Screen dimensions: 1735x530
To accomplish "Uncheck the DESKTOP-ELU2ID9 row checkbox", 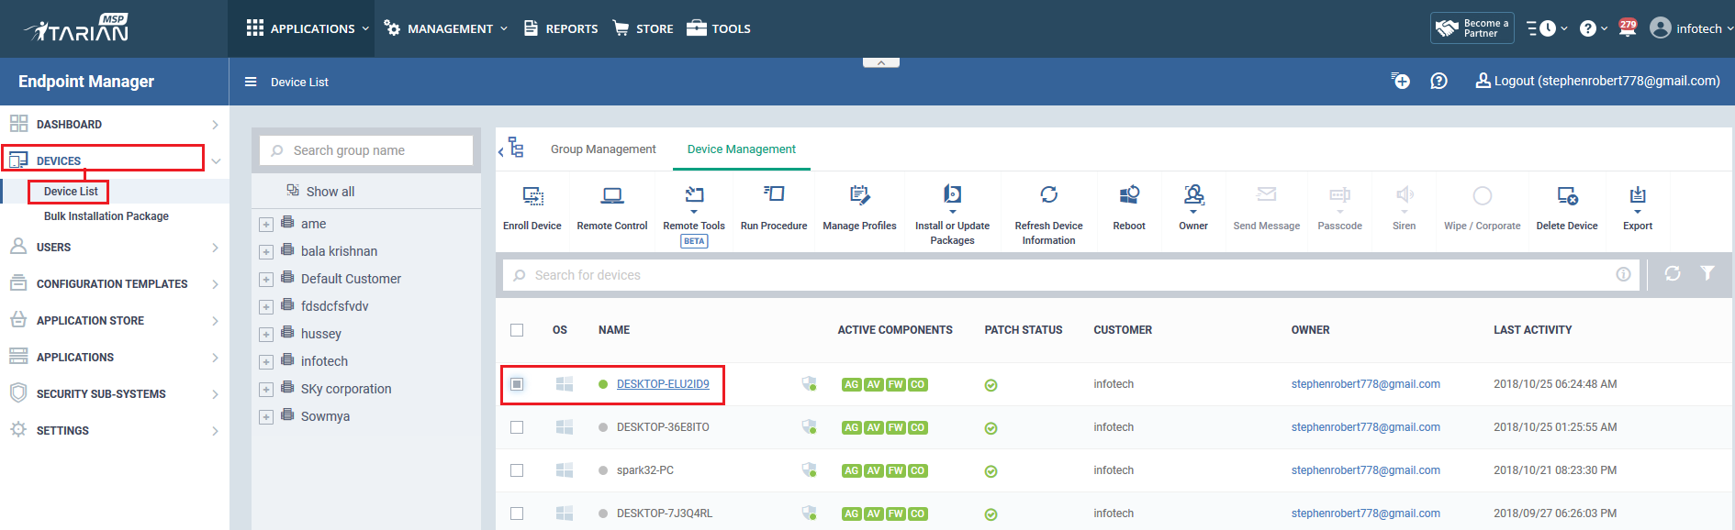I will pyautogui.click(x=517, y=384).
